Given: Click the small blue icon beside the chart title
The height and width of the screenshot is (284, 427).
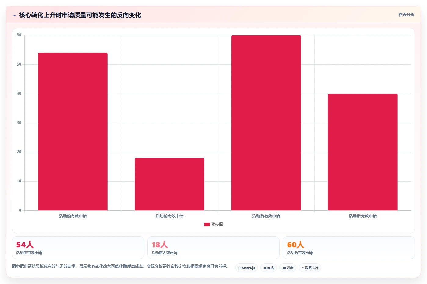Looking at the screenshot, I should click(x=14, y=15).
